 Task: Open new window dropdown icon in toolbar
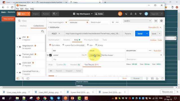[55, 14]
